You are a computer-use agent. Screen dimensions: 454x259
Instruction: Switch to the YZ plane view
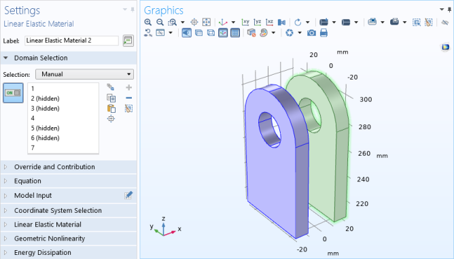(x=258, y=22)
